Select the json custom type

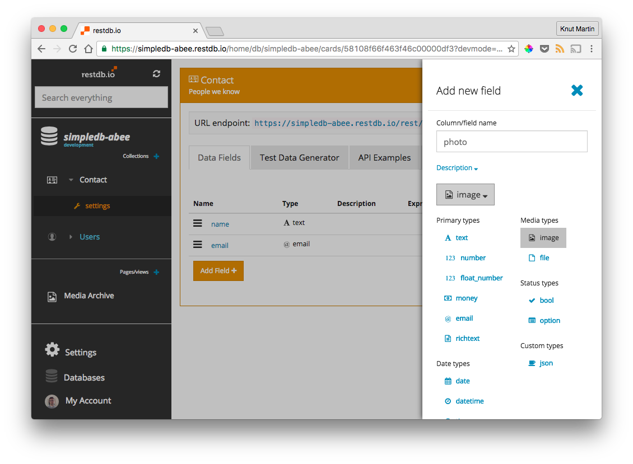click(x=541, y=363)
